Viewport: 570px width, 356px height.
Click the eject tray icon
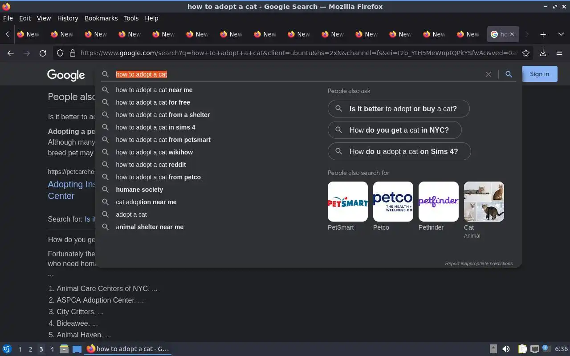point(493,349)
